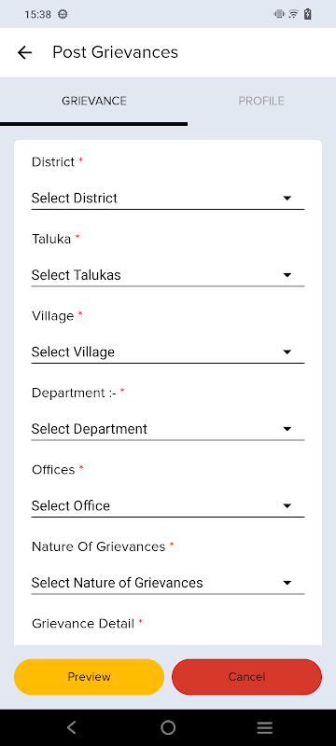
Task: Open the Select Village dropdown
Action: click(x=167, y=352)
